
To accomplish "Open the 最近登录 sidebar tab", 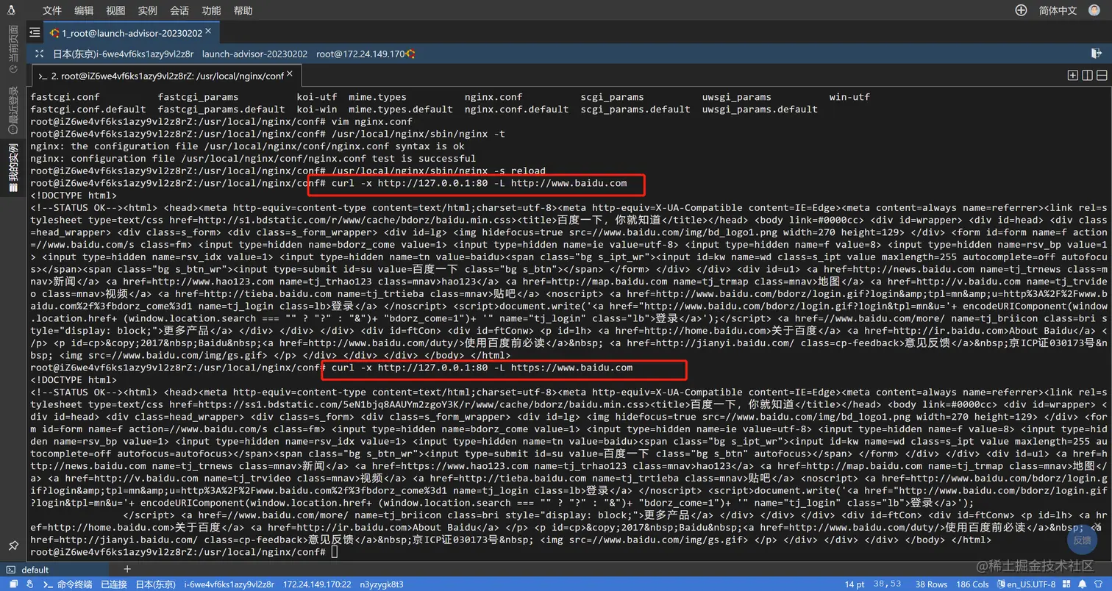I will pos(13,110).
